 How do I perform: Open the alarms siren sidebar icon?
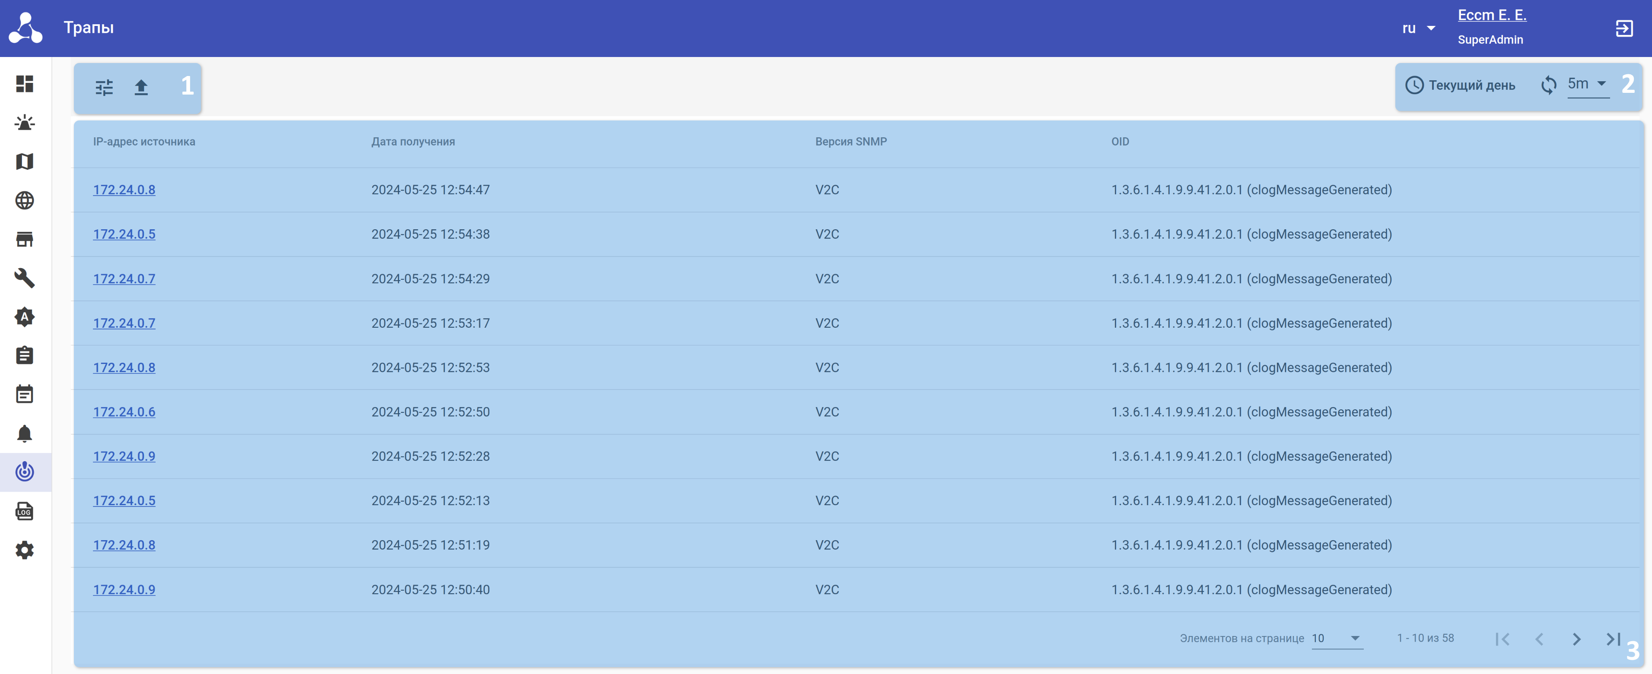(24, 122)
